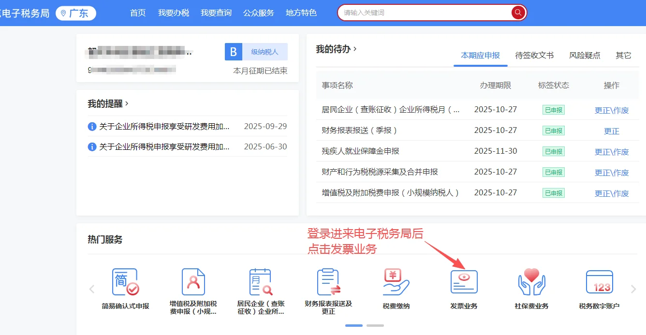Click 更正\作废 for 残疾人就业保障金申报
Image resolution: width=646 pixels, height=335 pixels.
(x=611, y=152)
